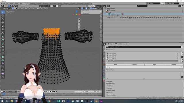The height and width of the screenshot is (103, 184).
Task: Select the Shrink/Fatten tool
Action: [x=3, y=70]
